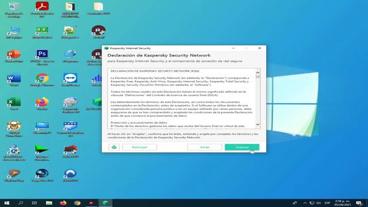
Task: Select the Google Chrome desktop shortcut
Action: (42, 80)
